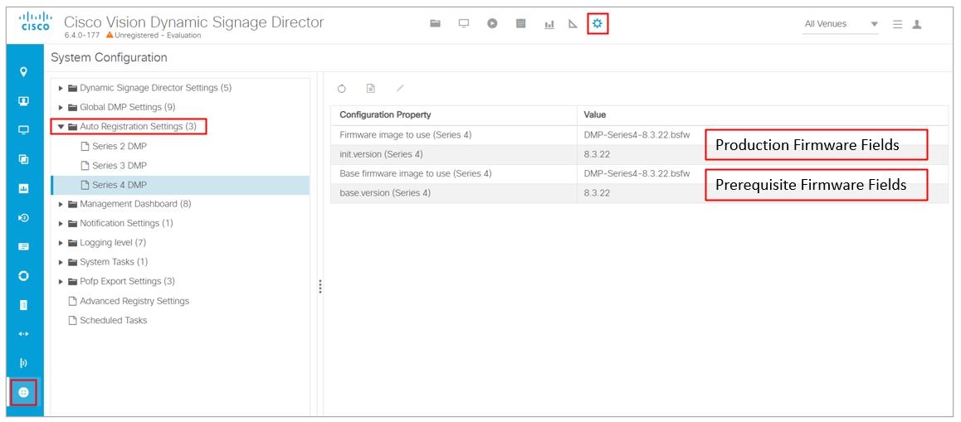Open the calendar grid icon in top navigation
Screen dimensions: 961x422
(x=521, y=23)
